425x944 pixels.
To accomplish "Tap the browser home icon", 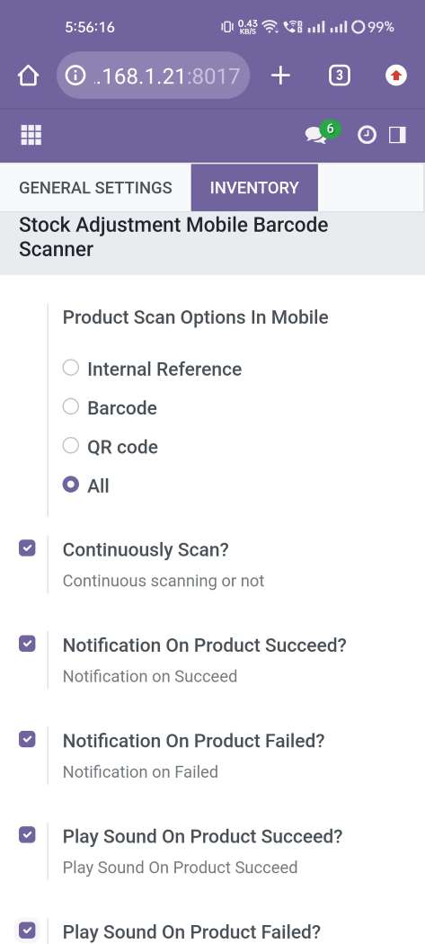I will coord(28,76).
